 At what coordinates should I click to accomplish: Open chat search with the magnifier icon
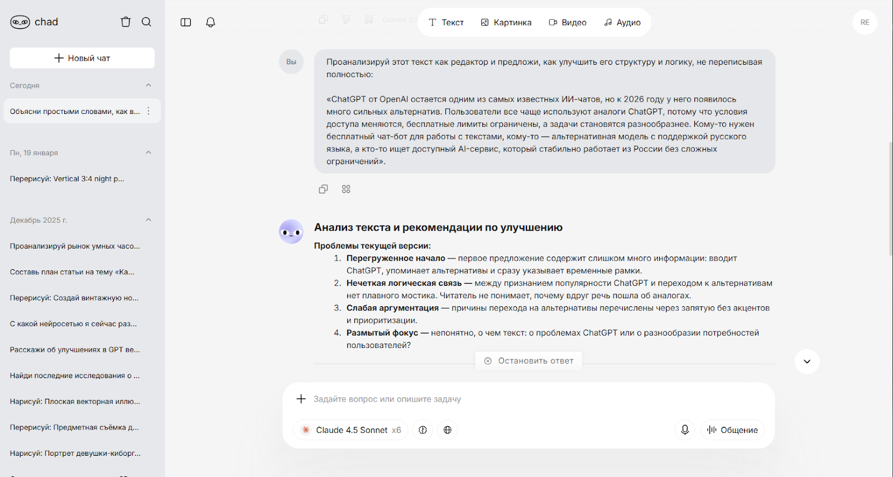(x=146, y=22)
